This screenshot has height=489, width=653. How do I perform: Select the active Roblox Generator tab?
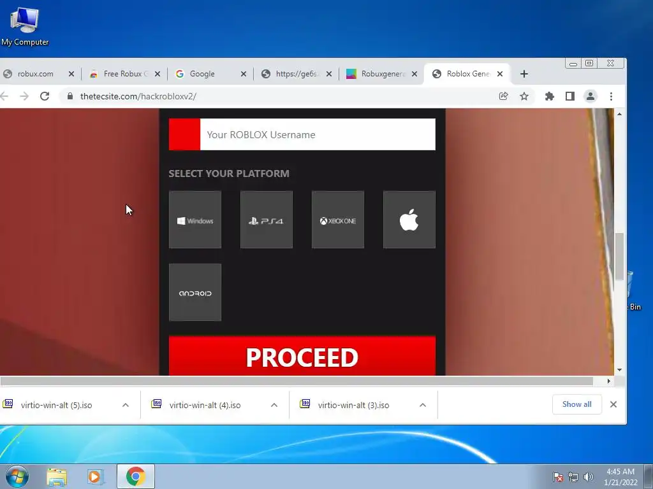(x=467, y=74)
